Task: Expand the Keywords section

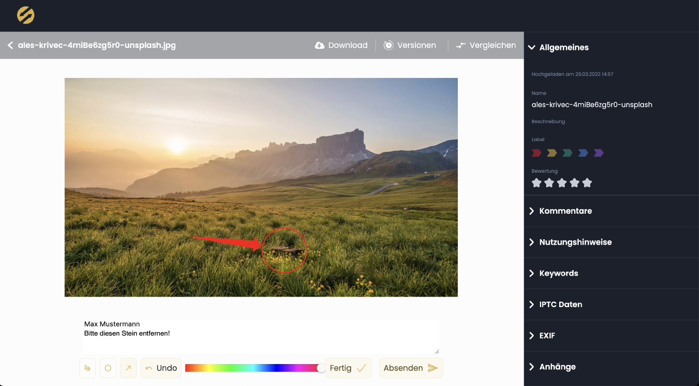Action: pyautogui.click(x=558, y=273)
